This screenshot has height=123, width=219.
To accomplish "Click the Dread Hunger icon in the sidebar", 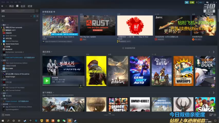I will (4, 77).
